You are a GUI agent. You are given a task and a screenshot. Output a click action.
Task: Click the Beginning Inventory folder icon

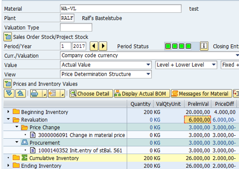click(x=16, y=112)
